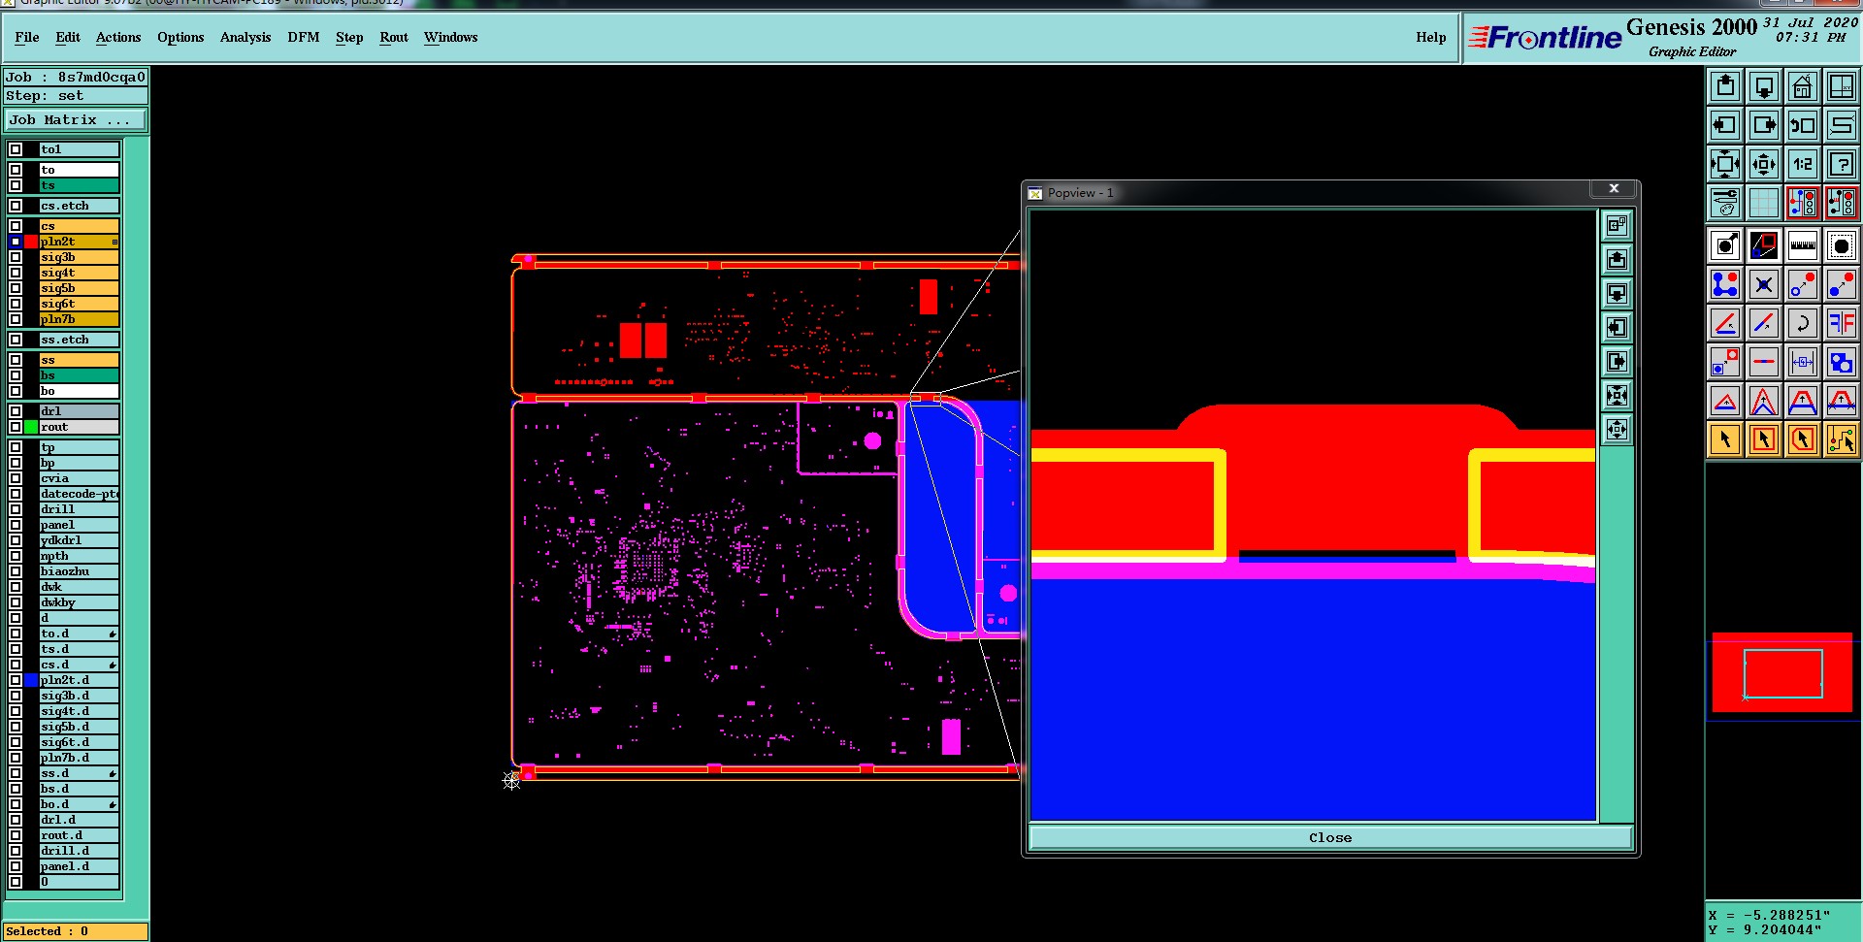Open the Rout menu

coord(394,37)
